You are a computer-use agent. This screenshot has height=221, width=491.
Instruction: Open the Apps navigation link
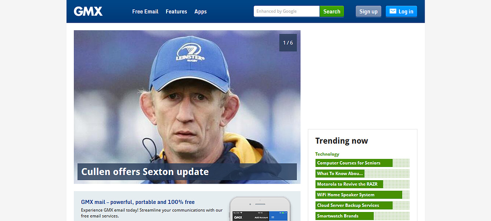point(200,11)
